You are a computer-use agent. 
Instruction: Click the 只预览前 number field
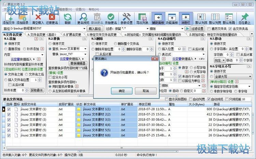coord(246,99)
